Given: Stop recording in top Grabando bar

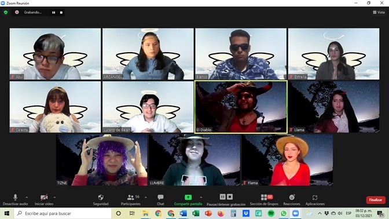Looking at the screenshot, I should (61, 12).
